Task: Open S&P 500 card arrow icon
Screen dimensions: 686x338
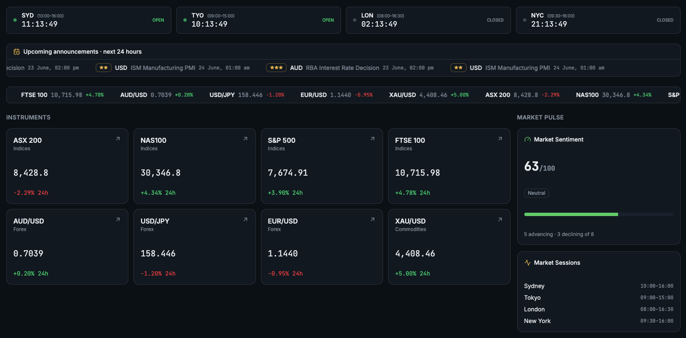Action: pos(373,139)
